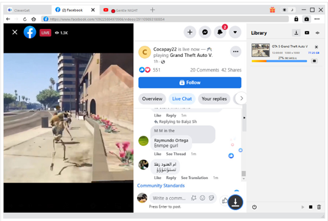The width and height of the screenshot is (328, 221).
Task: Like Raymundo Ortega's comment
Action: 157,154
